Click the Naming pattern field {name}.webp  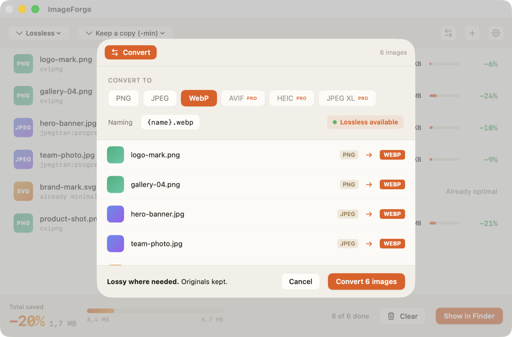pyautogui.click(x=170, y=122)
